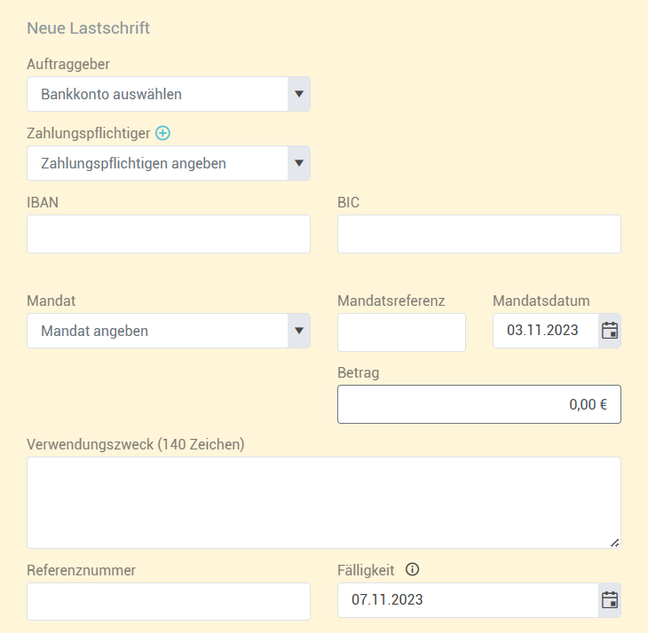Focus the BIC input field

(x=479, y=234)
